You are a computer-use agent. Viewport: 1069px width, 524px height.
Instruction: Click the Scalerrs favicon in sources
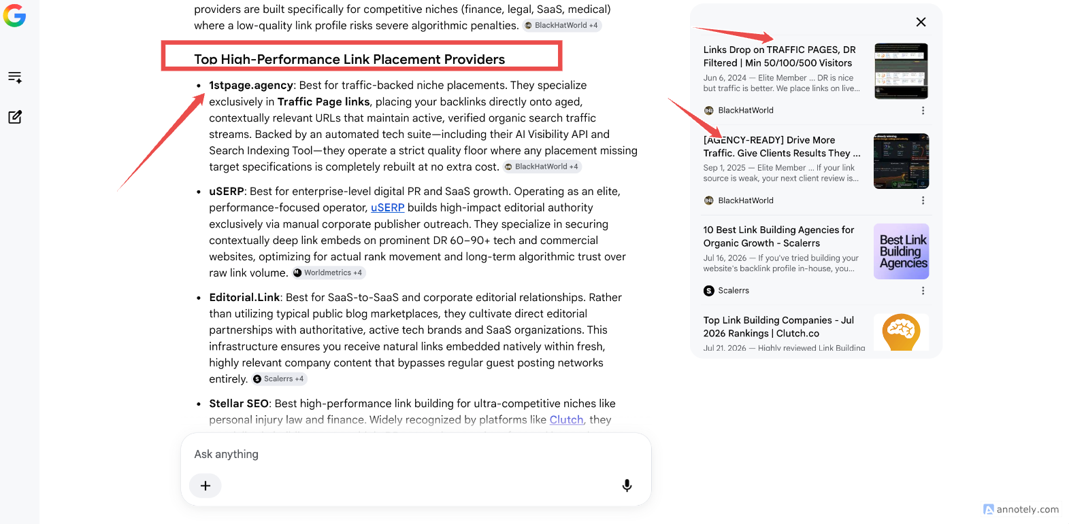(x=708, y=291)
